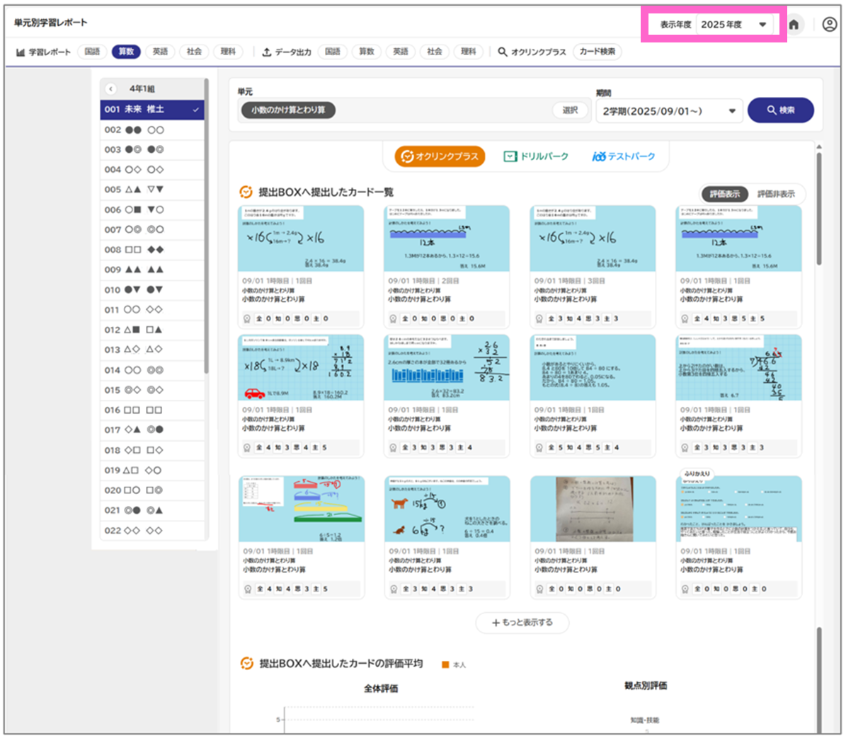
Task: Select student 002 in class list
Action: (152, 130)
